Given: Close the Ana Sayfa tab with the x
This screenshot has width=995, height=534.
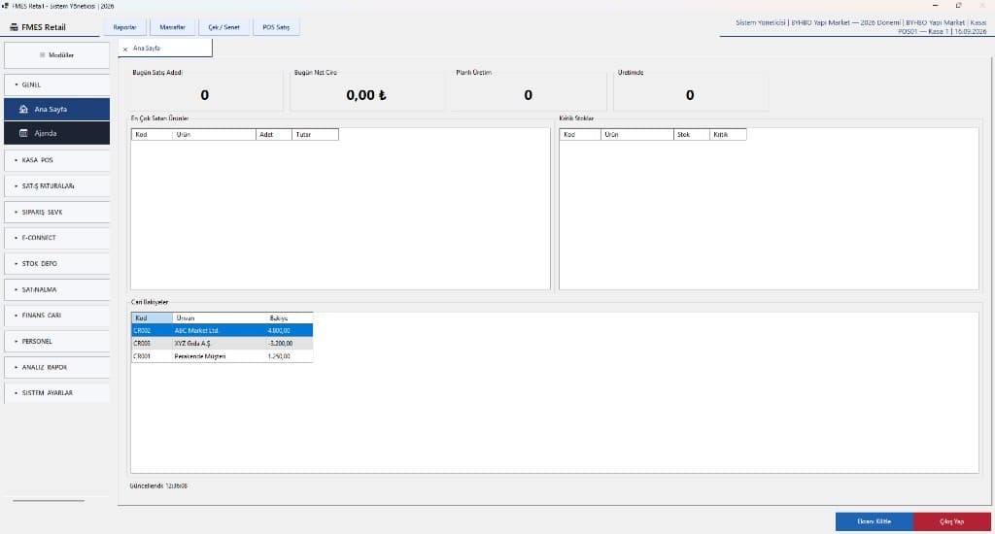Looking at the screenshot, I should point(125,49).
